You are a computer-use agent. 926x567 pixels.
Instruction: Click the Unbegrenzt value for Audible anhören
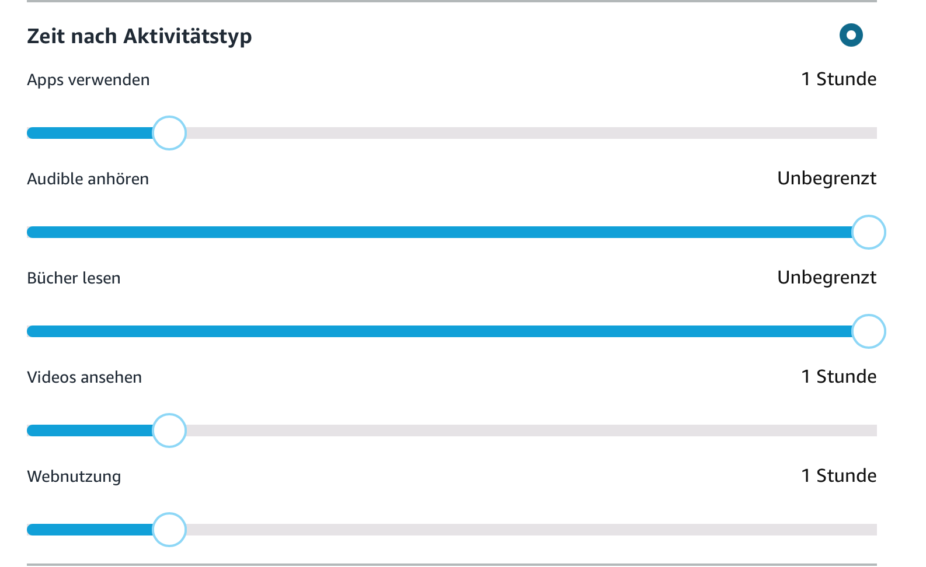[826, 178]
